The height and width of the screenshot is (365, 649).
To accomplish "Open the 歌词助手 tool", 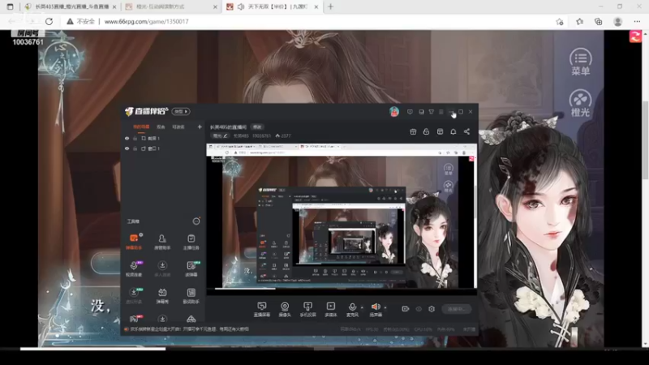I will pos(191,295).
